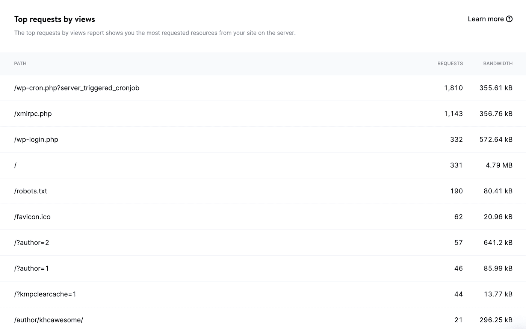This screenshot has width=526, height=329.
Task: Select the /?author=1 entry
Action: (32, 268)
